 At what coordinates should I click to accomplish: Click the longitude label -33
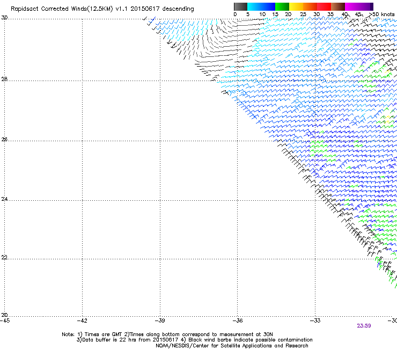315,321
